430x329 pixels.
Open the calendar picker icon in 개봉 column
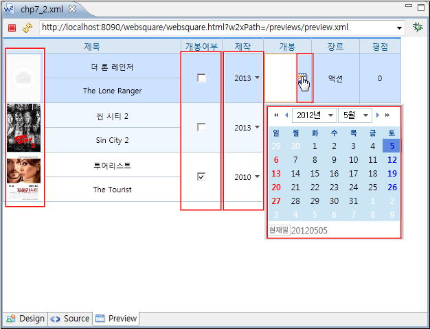tap(303, 78)
